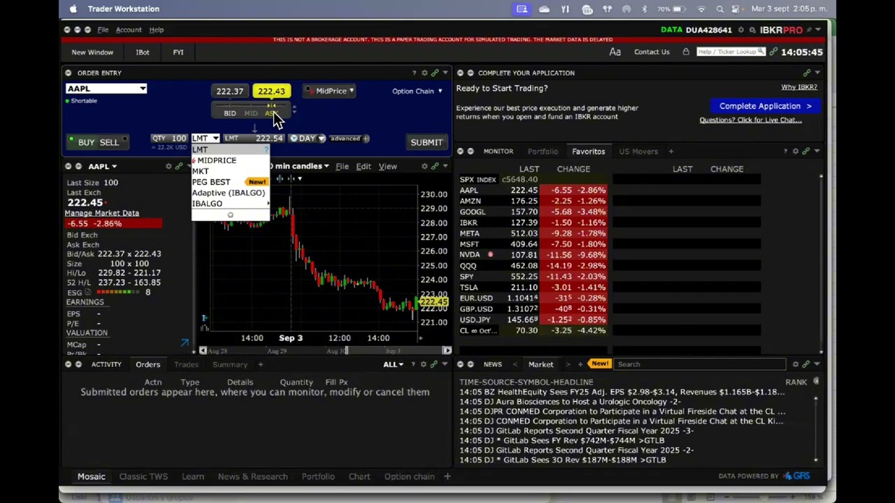Open AAPL ticker dropdown in Order Entry
The image size is (895, 503).
pyautogui.click(x=143, y=89)
